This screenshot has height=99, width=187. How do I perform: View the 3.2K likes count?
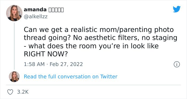(x=23, y=92)
